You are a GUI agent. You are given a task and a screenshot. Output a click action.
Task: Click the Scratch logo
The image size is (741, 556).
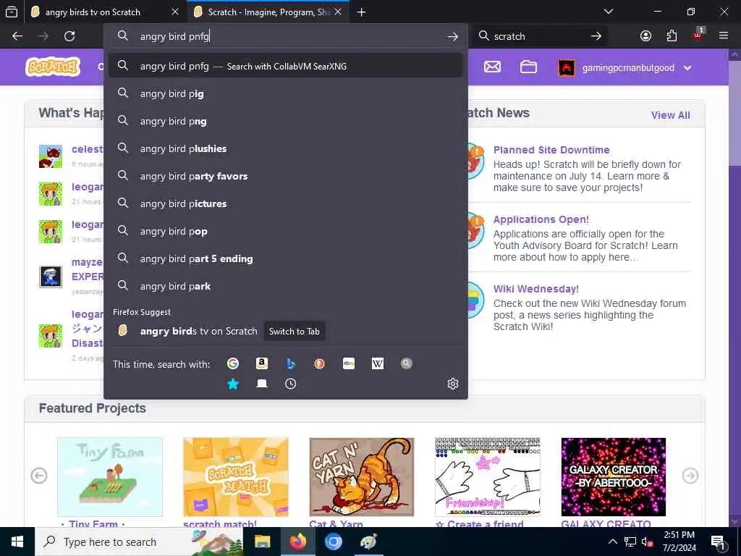pos(52,67)
